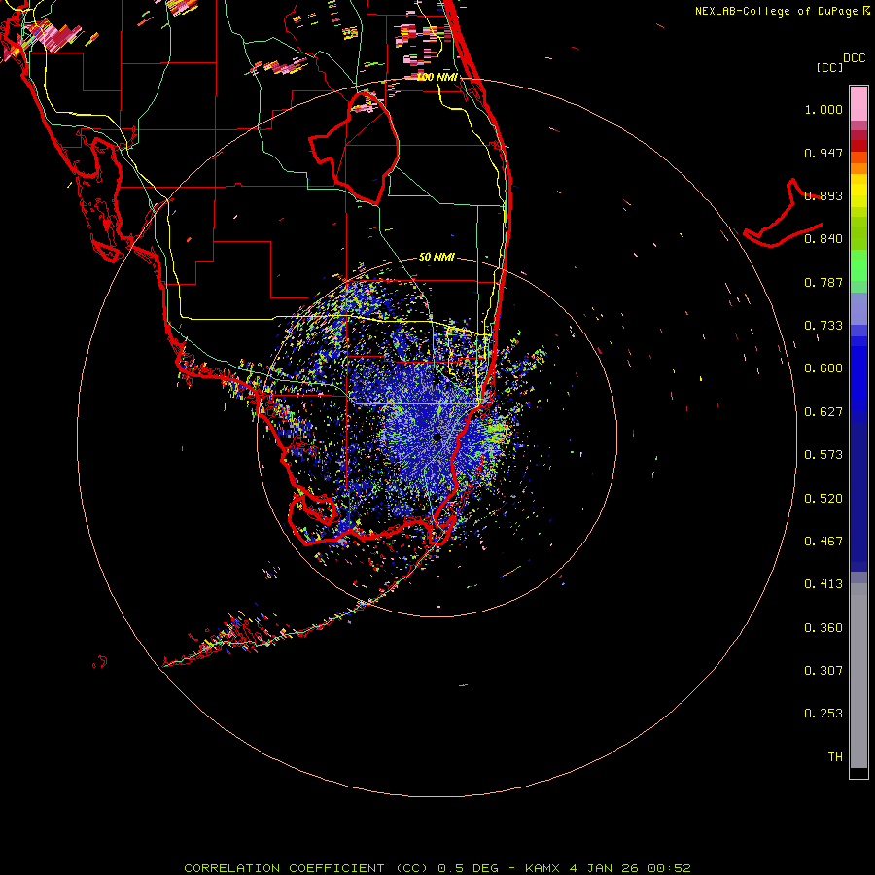Click the pink top segment of color bar
This screenshot has height=875, width=875.
858,103
